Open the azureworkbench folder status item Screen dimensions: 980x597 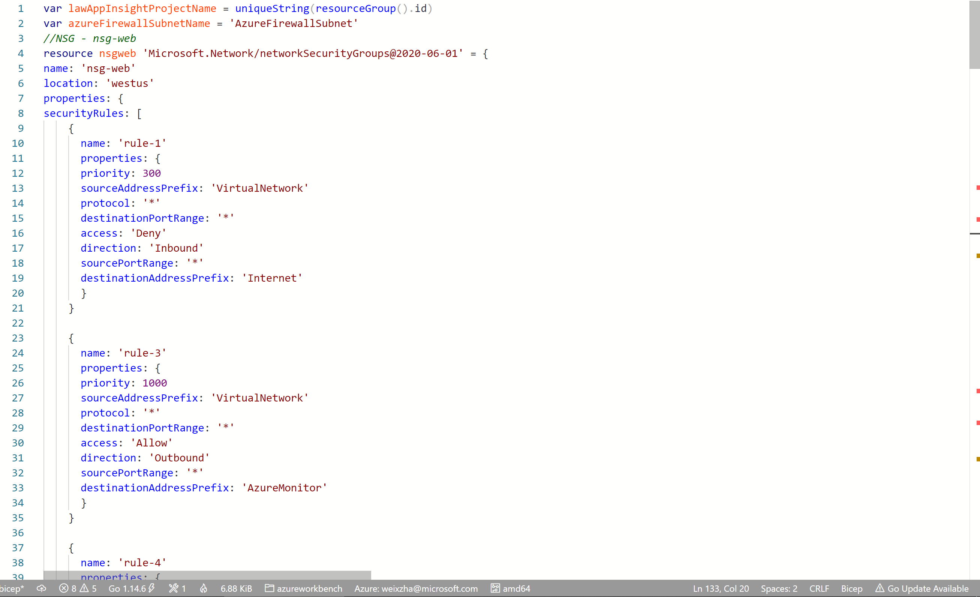[x=304, y=588]
